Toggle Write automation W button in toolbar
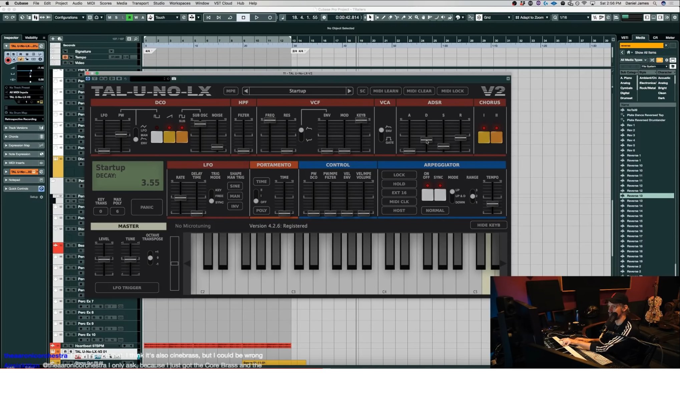This screenshot has height=407, width=680. [136, 17]
